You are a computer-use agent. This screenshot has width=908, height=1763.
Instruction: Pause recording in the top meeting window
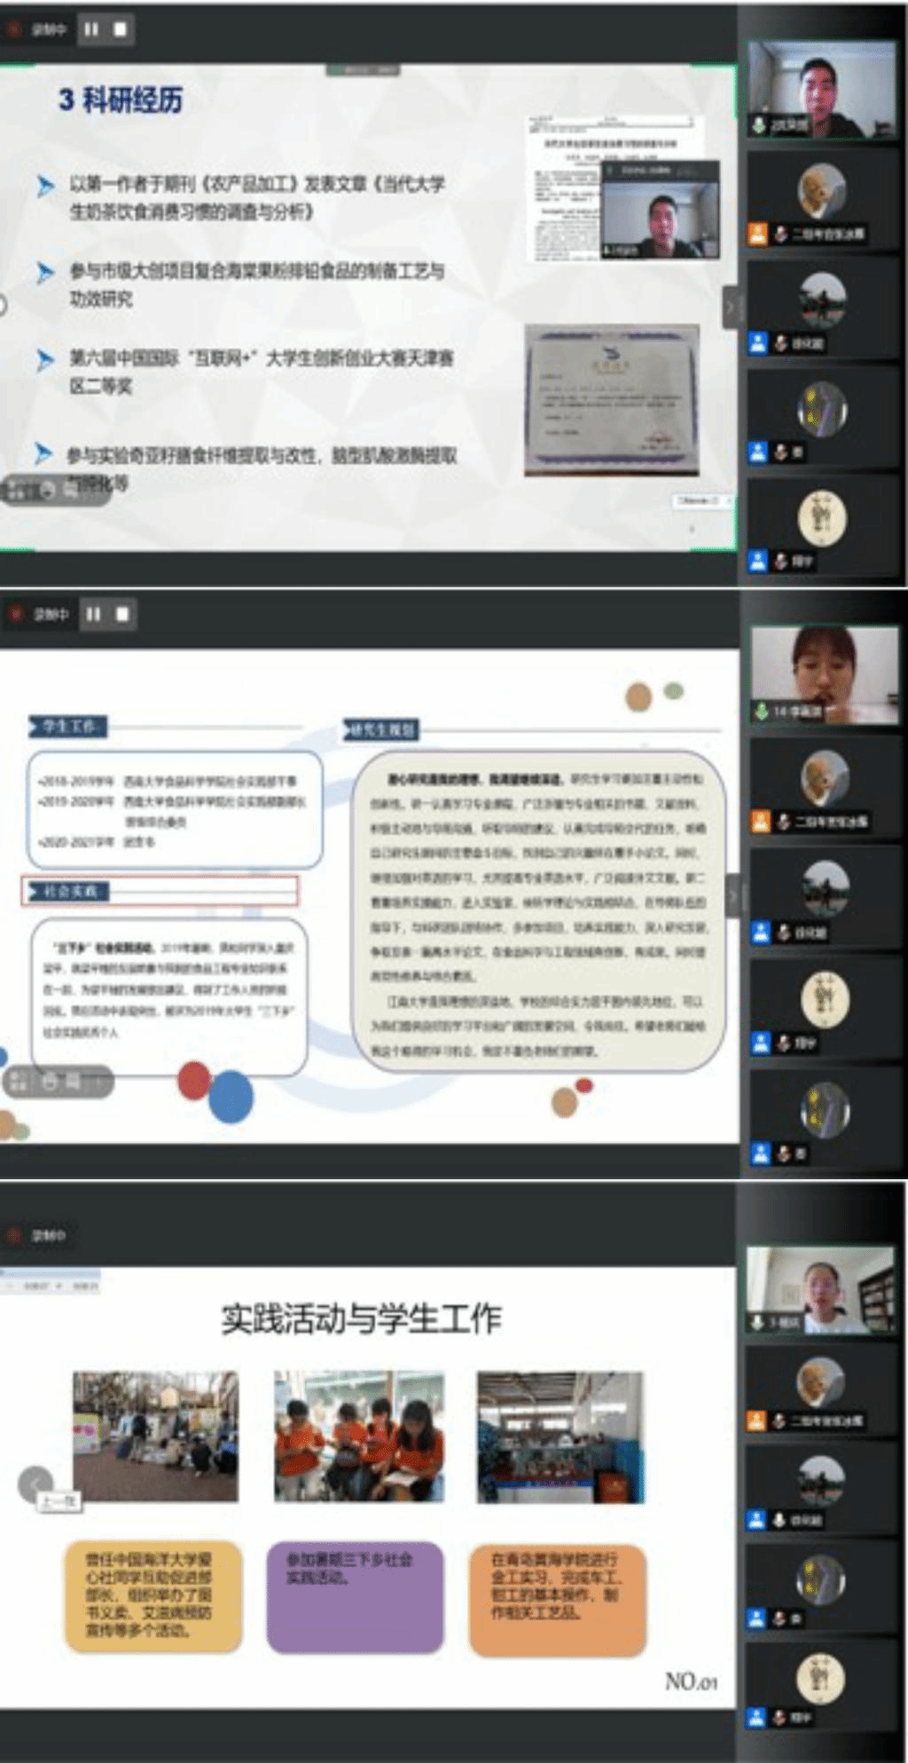click(91, 29)
